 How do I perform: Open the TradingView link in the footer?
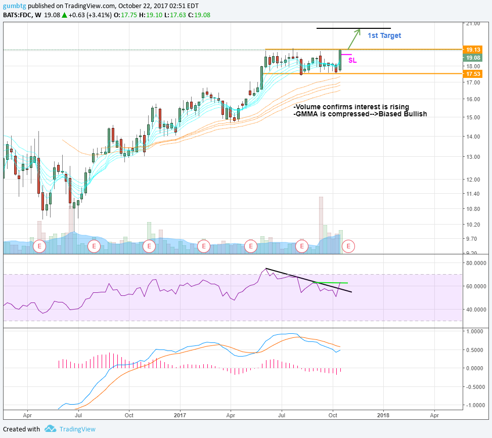77,429
